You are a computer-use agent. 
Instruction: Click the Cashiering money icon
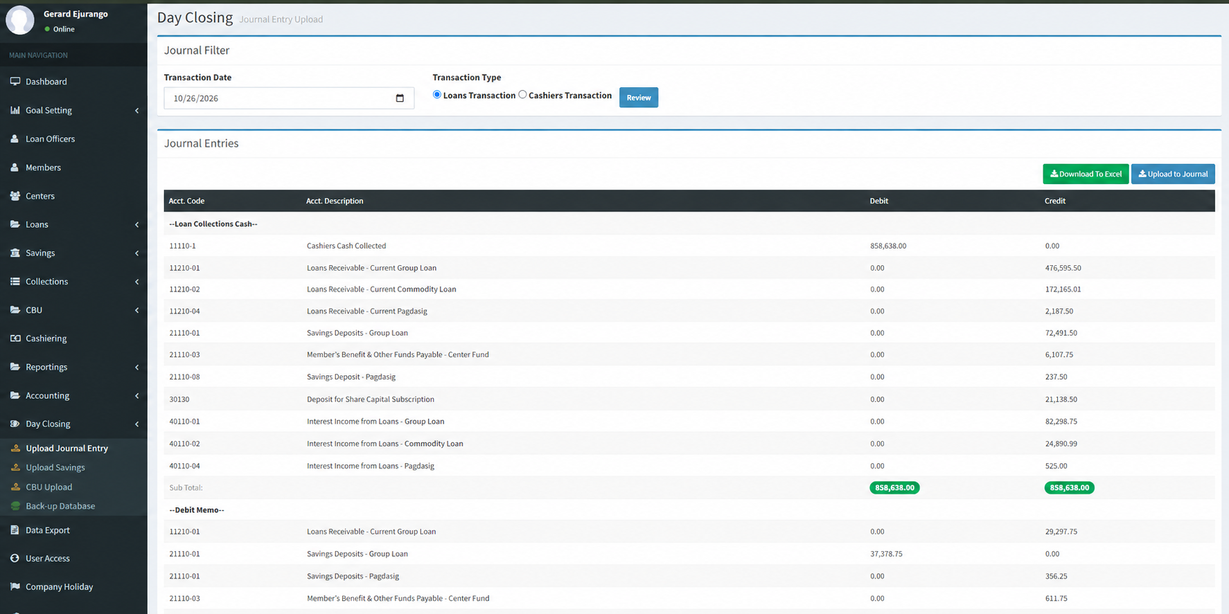[x=15, y=338]
